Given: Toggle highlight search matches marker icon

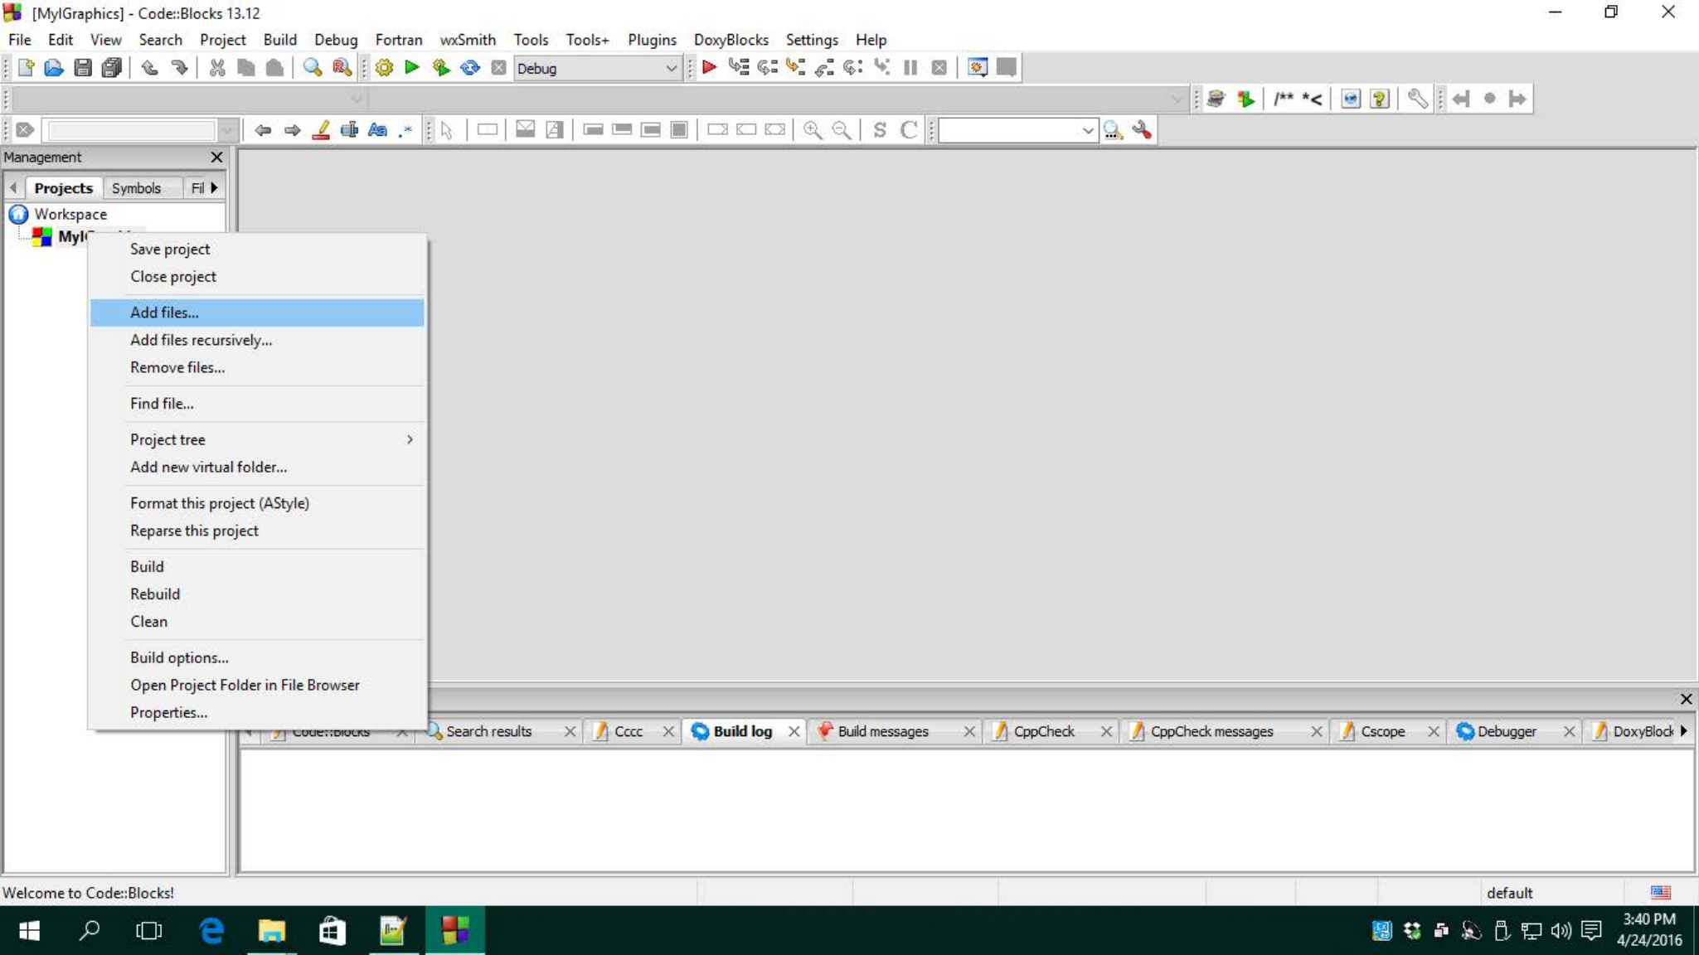Looking at the screenshot, I should click(321, 130).
